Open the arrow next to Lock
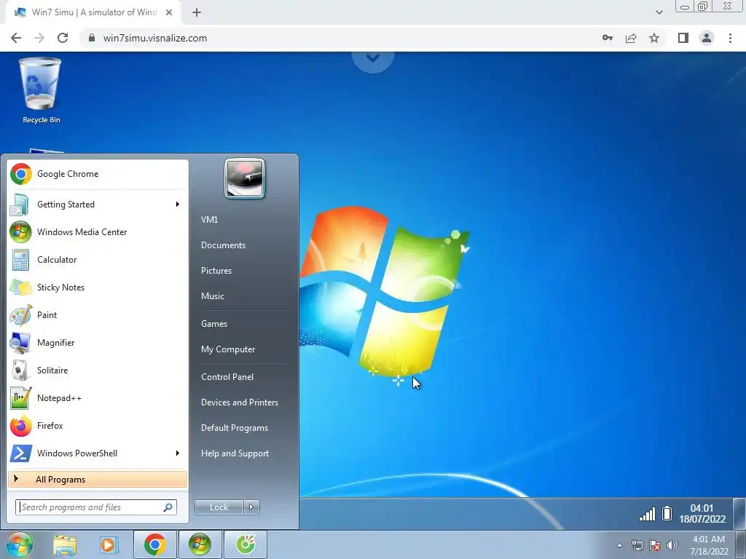The image size is (746, 559). 251,507
